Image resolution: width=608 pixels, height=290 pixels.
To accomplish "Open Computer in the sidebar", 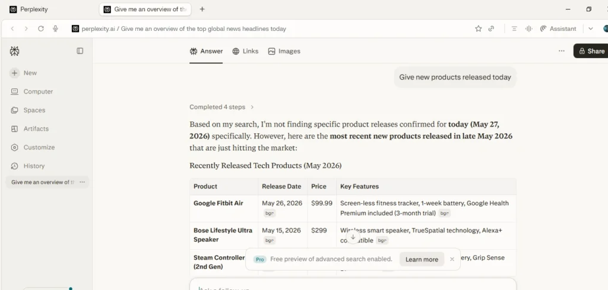I will click(32, 91).
